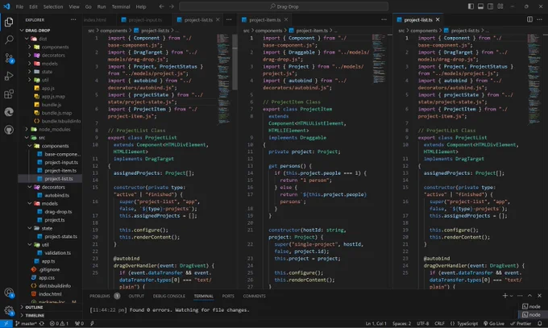Collapse the src decorators folder
Screen dimensions: 548x328
point(53,187)
